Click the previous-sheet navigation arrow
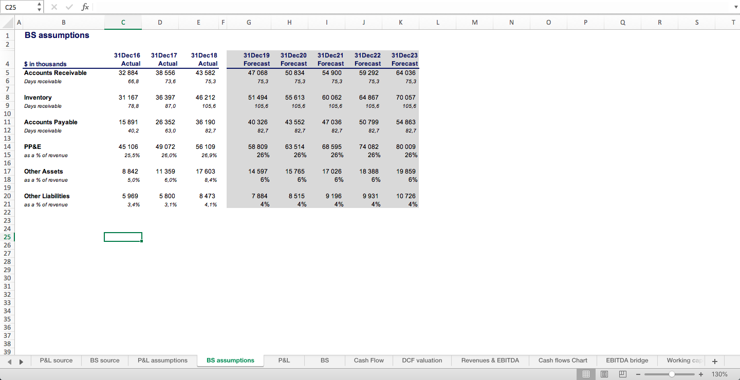This screenshot has height=380, width=740. coord(9,362)
